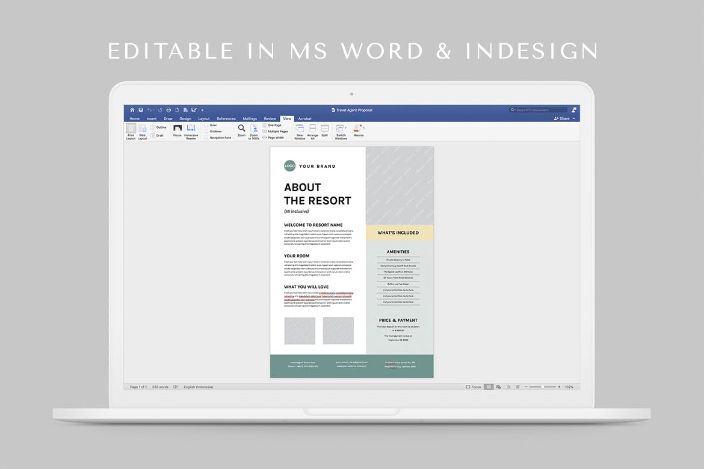
Task: Click the Save icon in title bar
Action: tap(141, 110)
